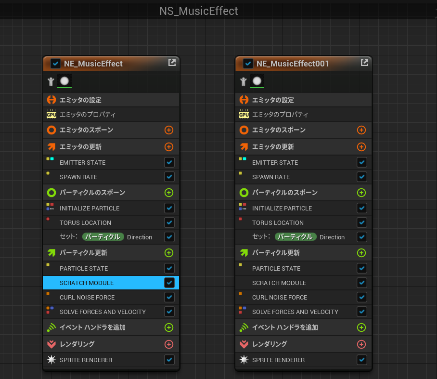Click the GPU icon in NE_MusicEffect001

point(244,114)
